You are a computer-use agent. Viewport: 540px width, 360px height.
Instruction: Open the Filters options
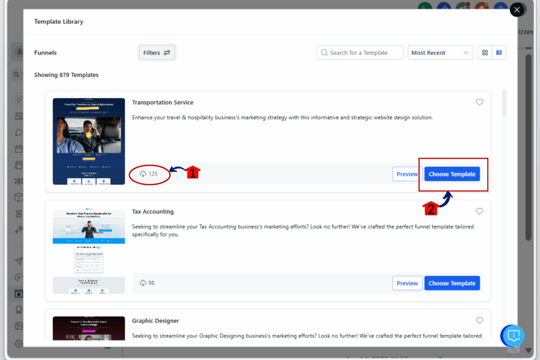(157, 53)
